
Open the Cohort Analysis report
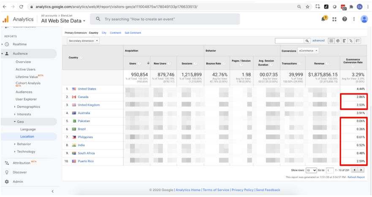tap(28, 84)
